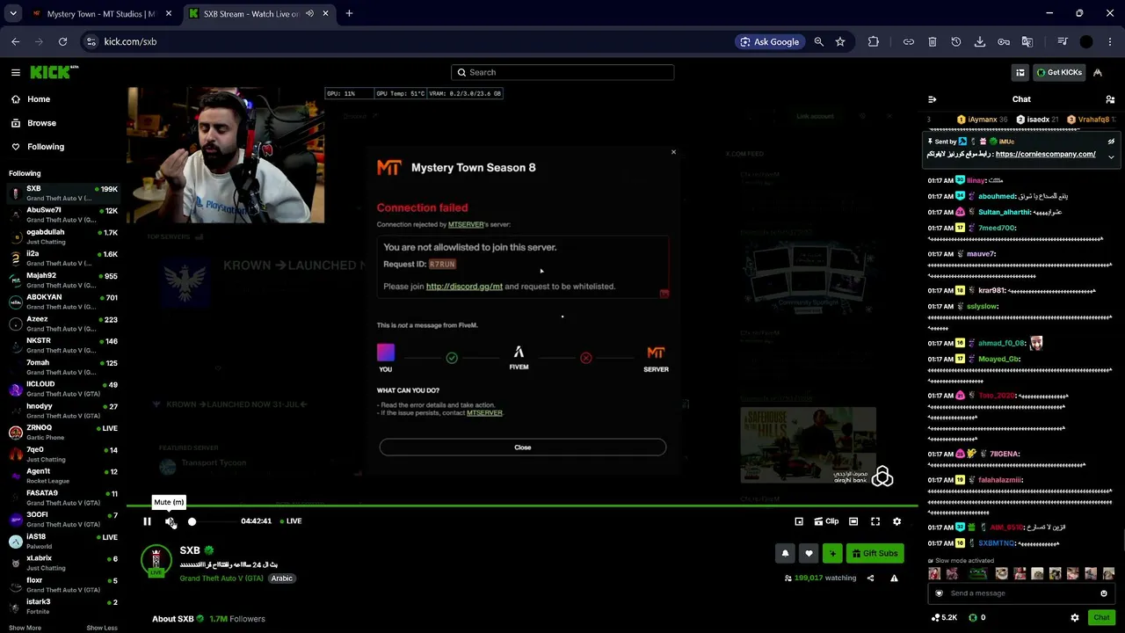Open the emote picker in chat input
1125x633 pixels.
(1104, 593)
